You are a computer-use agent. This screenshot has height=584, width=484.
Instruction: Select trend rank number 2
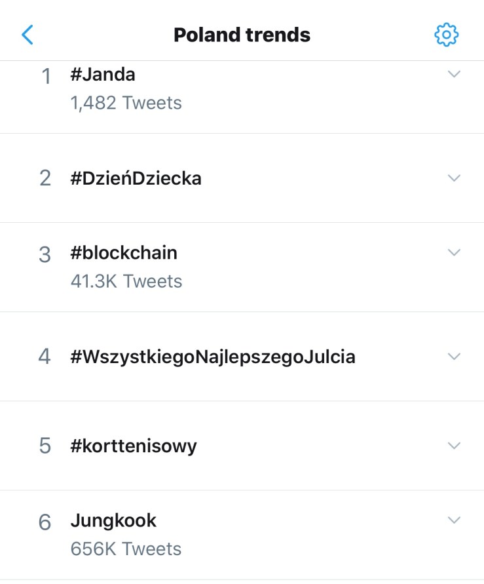(45, 178)
